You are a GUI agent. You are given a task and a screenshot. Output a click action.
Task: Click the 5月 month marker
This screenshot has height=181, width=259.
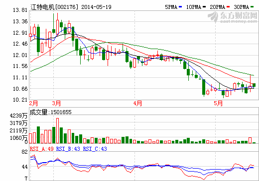pos(218,103)
